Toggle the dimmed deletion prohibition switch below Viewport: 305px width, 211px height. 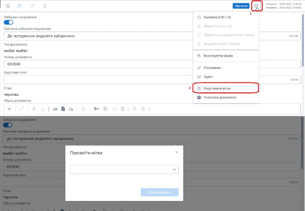(x=8, y=125)
